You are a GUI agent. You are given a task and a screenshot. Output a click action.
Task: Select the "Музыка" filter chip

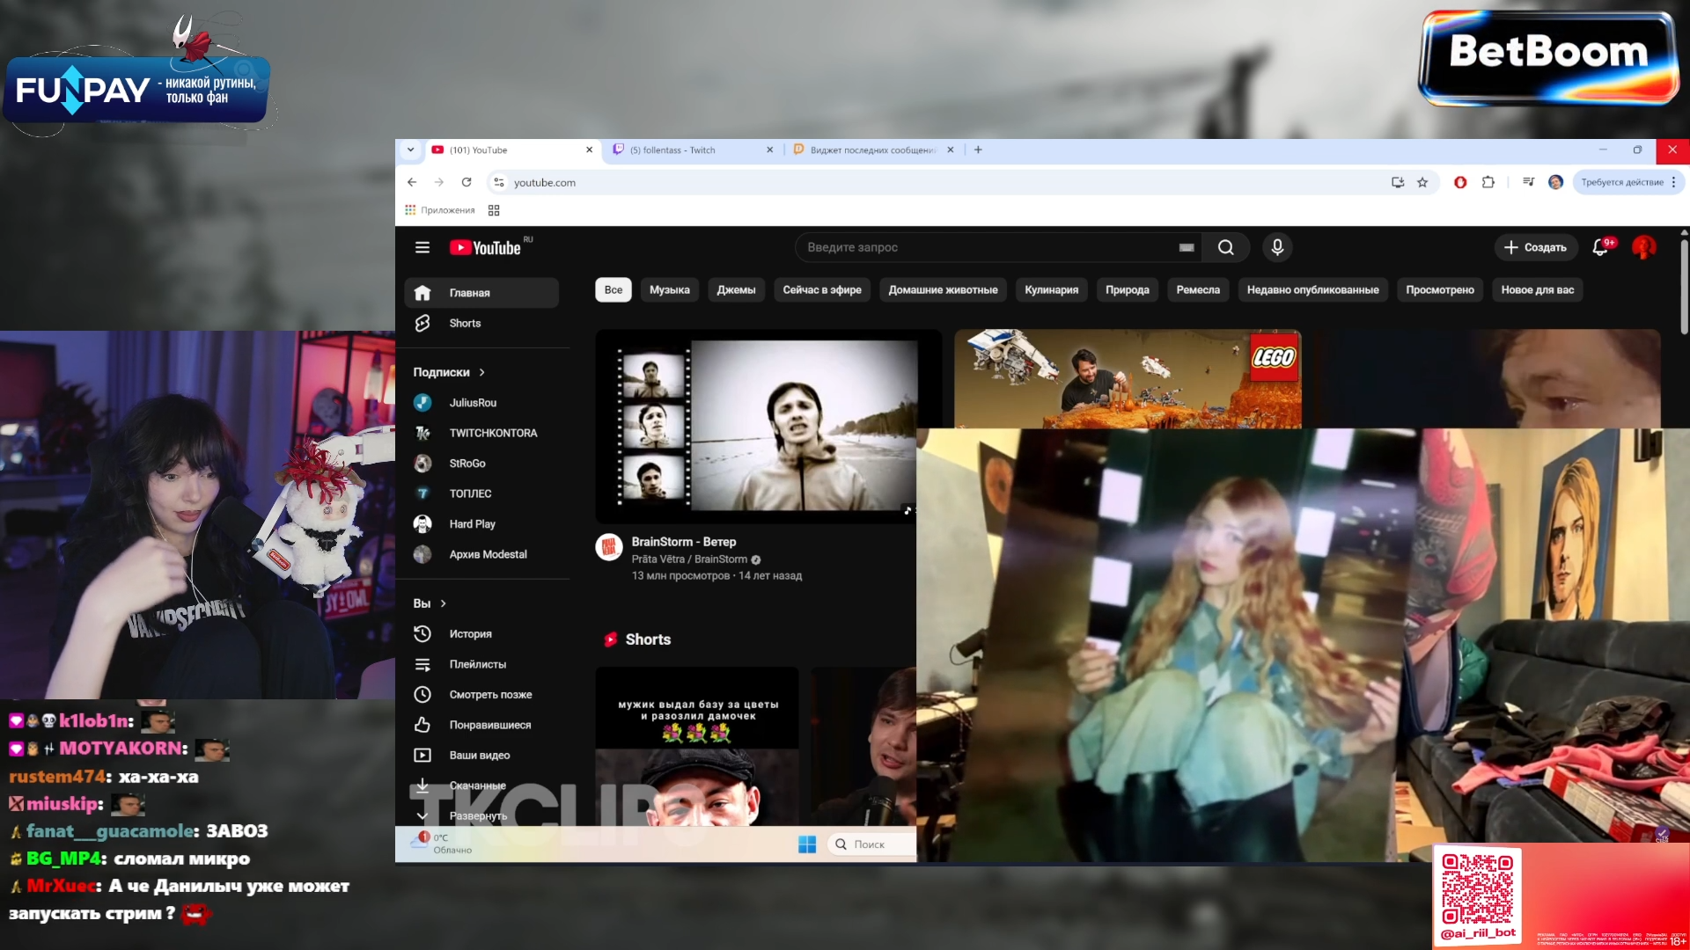[669, 290]
